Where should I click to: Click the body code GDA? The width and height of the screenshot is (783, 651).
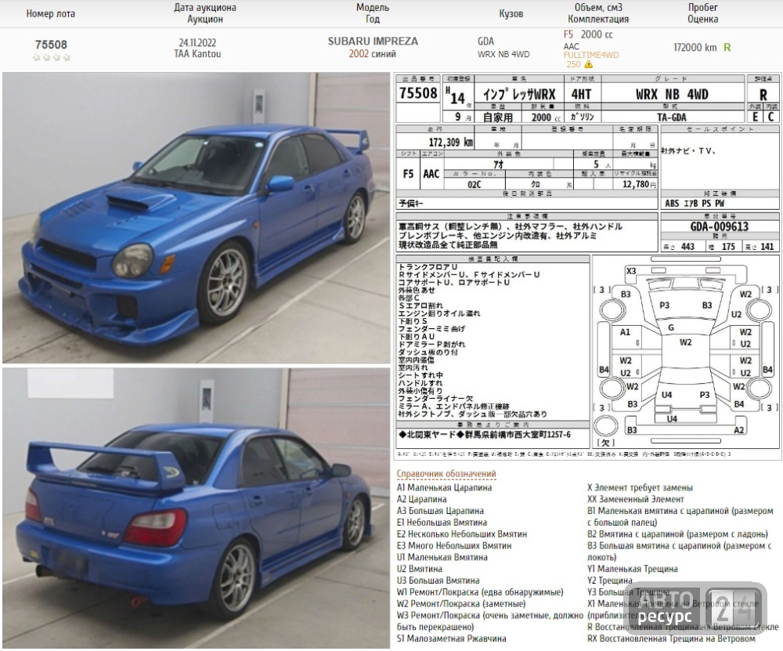(485, 42)
